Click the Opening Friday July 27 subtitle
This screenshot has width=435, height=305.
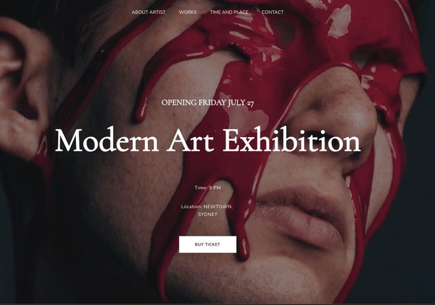pos(207,103)
